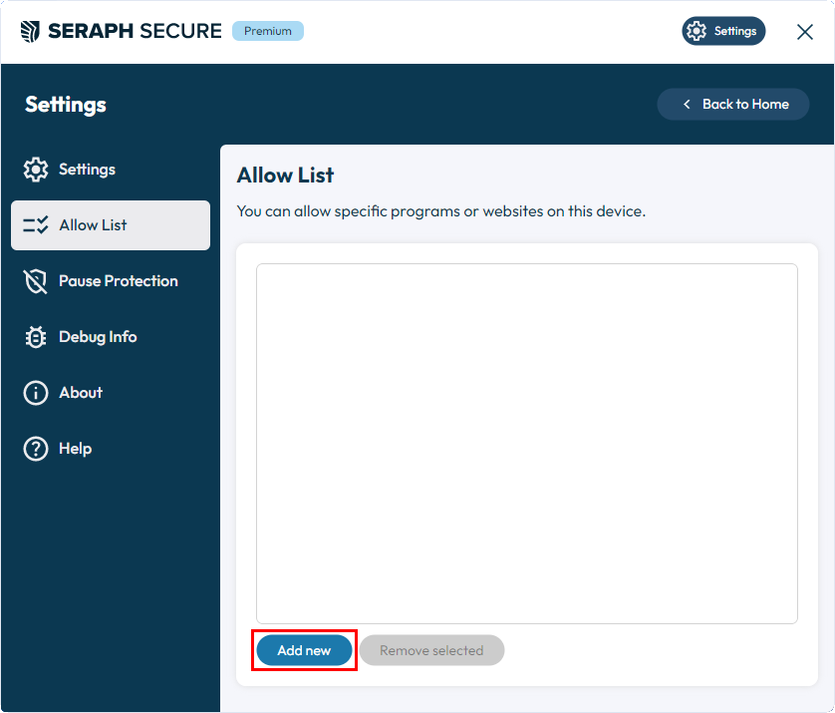Click the Allow List checklist icon
The image size is (835, 713).
click(x=36, y=225)
